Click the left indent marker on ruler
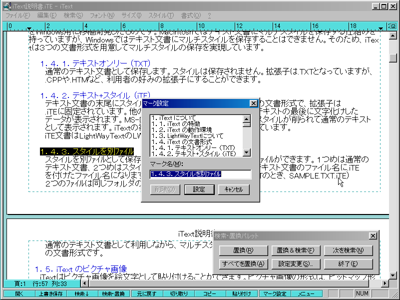 coord(29,28)
